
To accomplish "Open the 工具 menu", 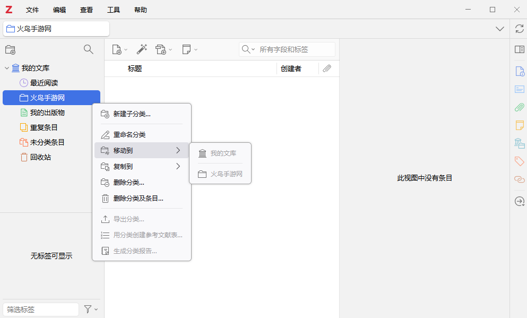I will 114,10.
